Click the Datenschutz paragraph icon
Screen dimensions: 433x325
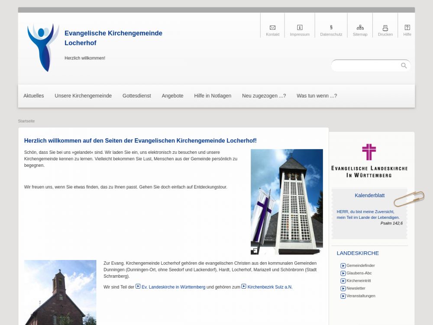331,28
